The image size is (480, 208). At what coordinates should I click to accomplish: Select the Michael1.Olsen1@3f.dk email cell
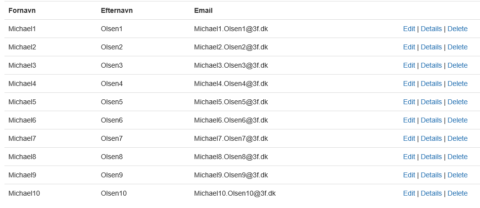tap(231, 29)
